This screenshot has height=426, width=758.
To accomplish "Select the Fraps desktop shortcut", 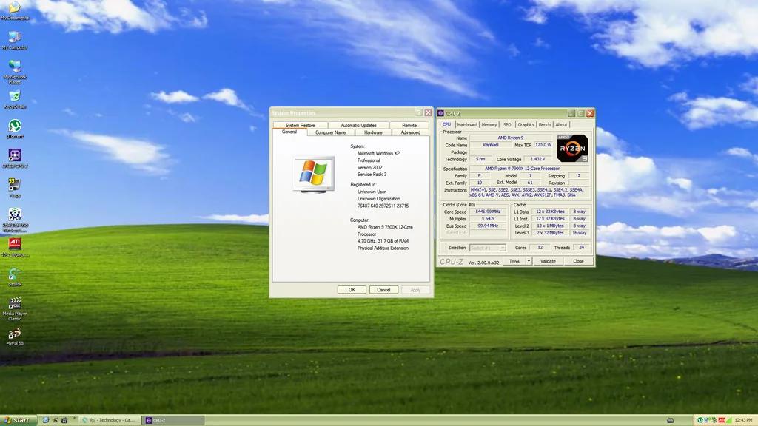I will (x=15, y=188).
